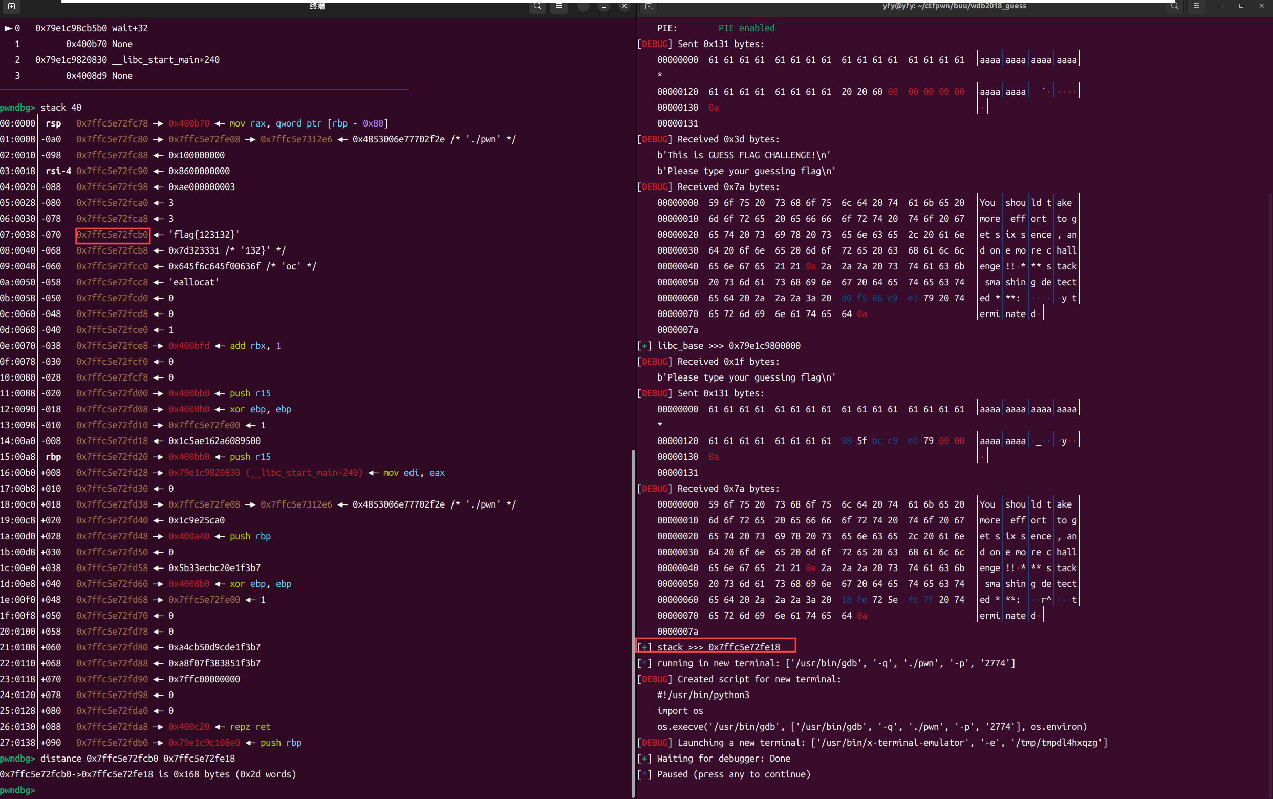Screen dimensions: 1273x799
Task: Click the instruction 'mov edi, eax'
Action: point(414,472)
